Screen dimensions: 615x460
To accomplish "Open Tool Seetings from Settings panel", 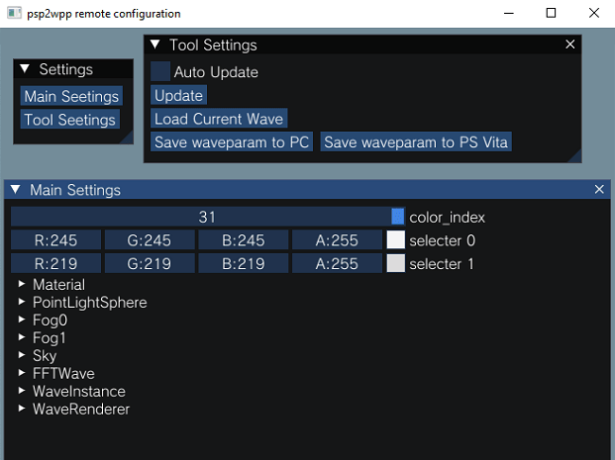I will (70, 120).
